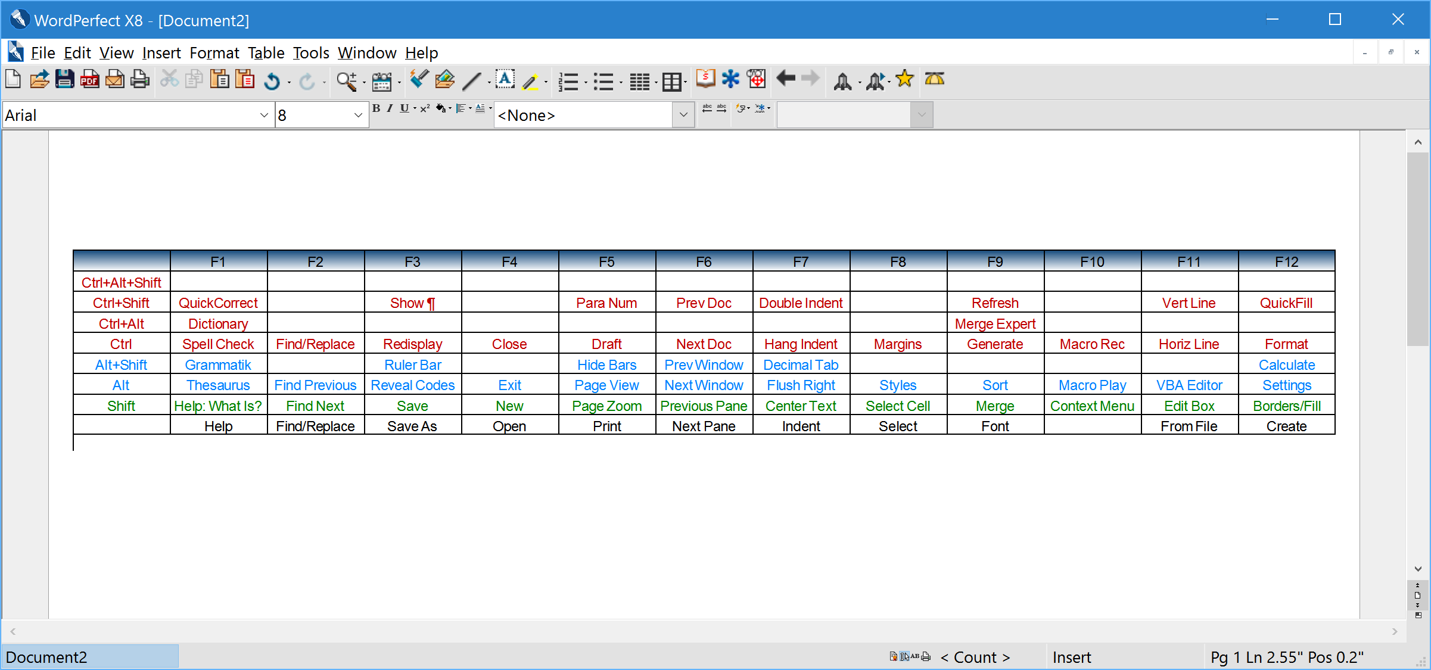
Task: Click the Print icon in toolbar
Action: point(140,79)
